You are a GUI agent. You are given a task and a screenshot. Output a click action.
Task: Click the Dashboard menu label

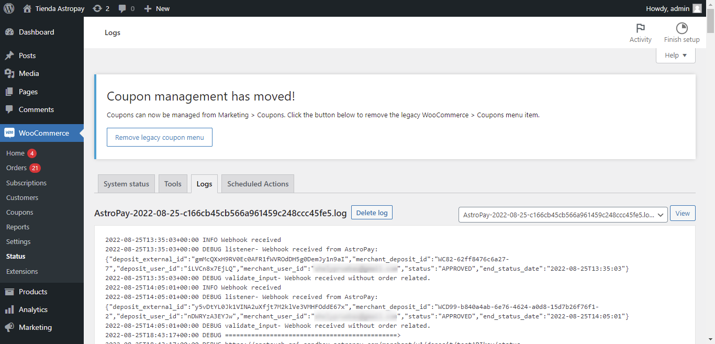37,32
